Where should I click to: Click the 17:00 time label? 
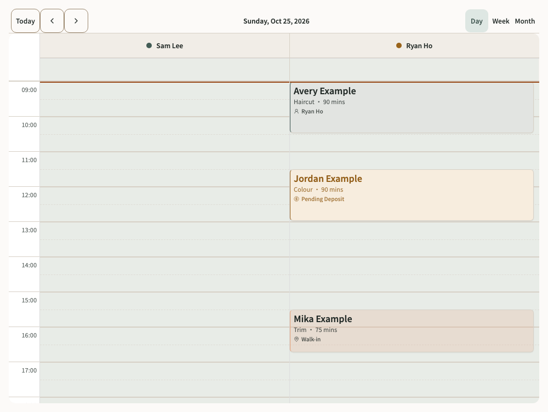coord(29,370)
